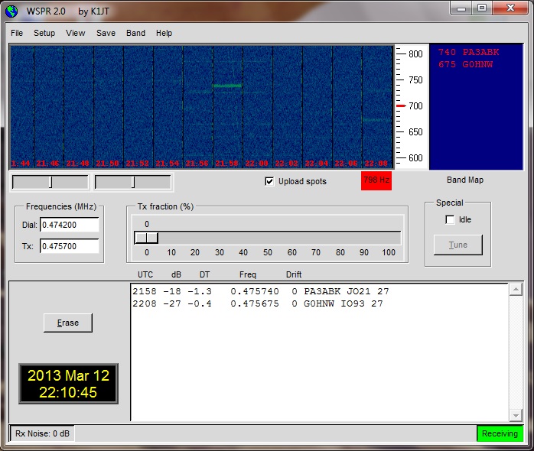Click the Dial frequency input field
The height and width of the screenshot is (451, 534).
(x=70, y=225)
